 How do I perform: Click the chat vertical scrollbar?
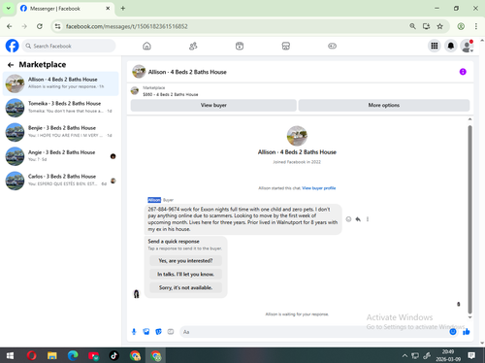pos(469,219)
